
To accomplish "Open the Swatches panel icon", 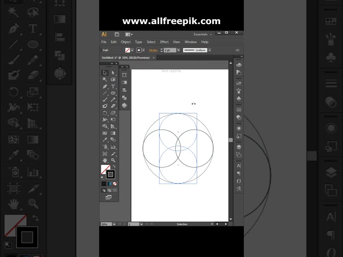I will pos(238,84).
